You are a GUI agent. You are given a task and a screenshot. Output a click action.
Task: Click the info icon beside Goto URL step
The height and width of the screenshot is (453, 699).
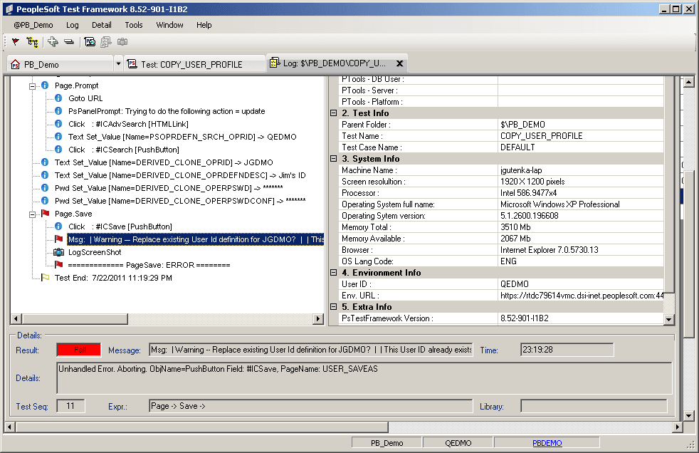click(58, 98)
